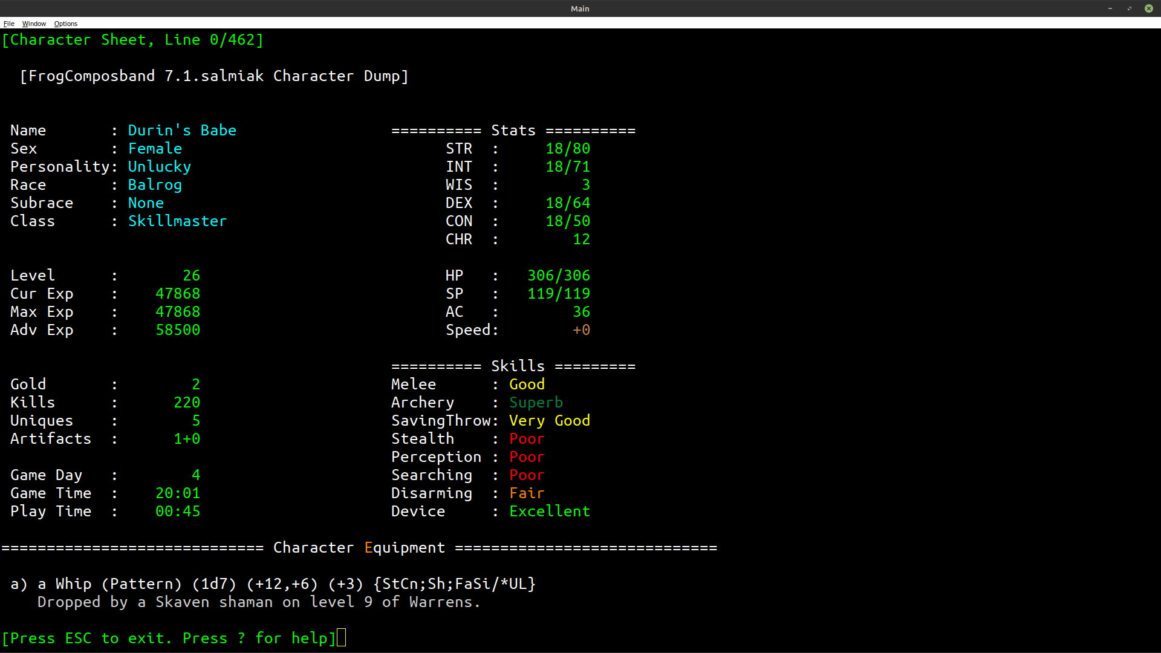Click the Gold amount value
The image size is (1161, 653).
pyautogui.click(x=195, y=385)
